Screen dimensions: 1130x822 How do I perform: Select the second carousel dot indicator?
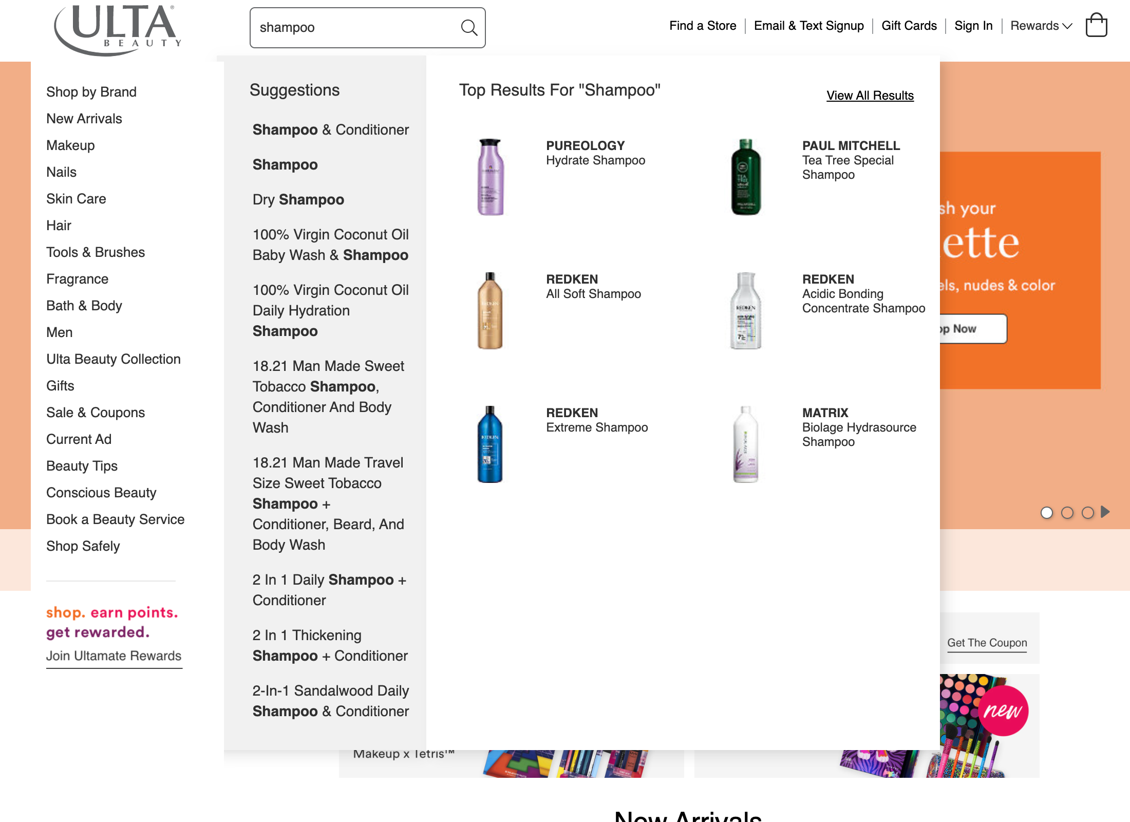[x=1067, y=512]
